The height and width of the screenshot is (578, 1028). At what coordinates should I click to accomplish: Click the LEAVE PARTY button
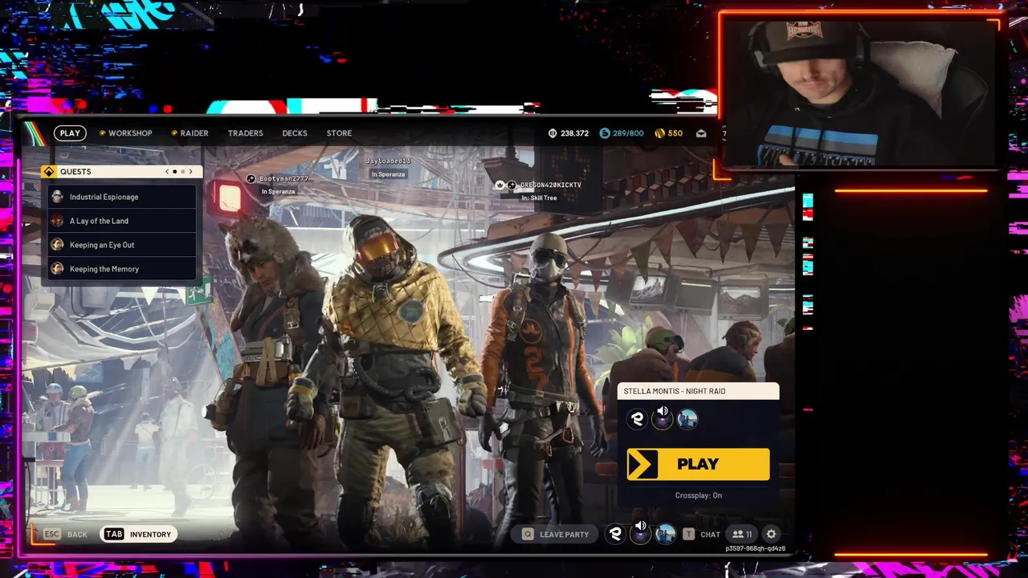(x=556, y=535)
